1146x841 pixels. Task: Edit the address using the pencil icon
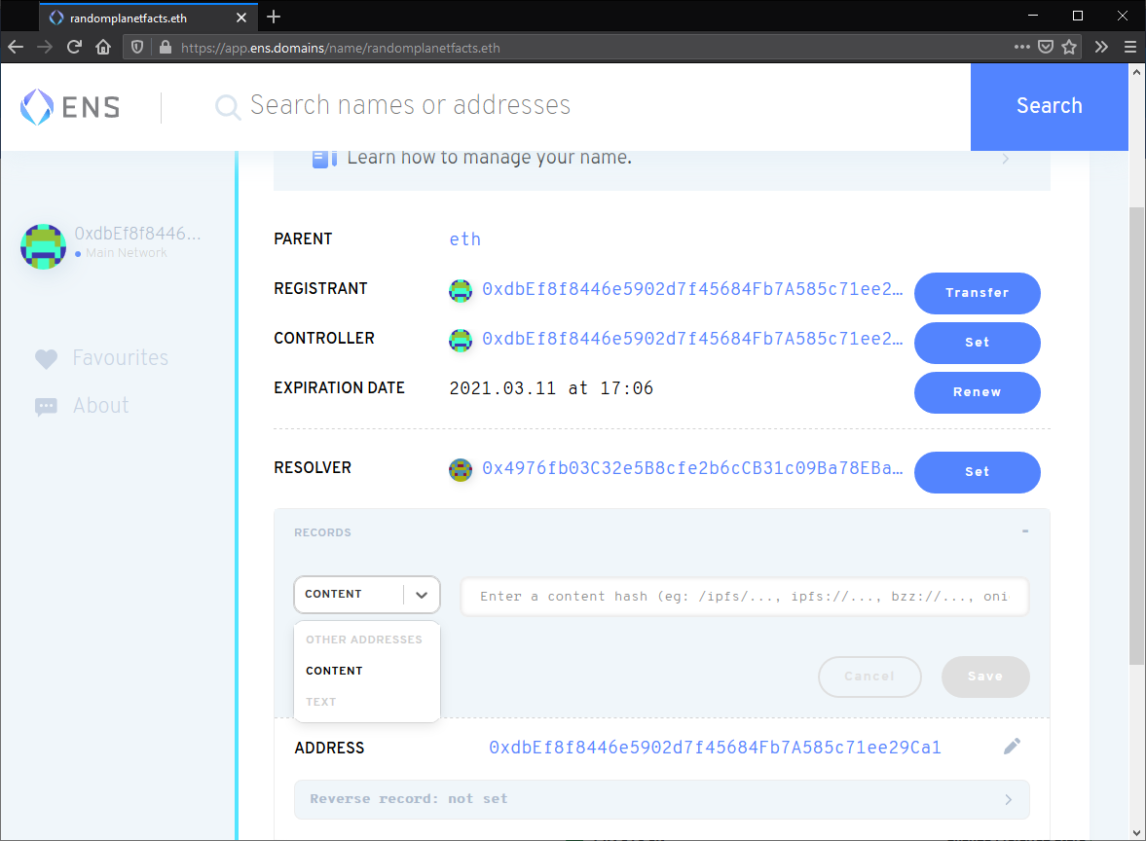(x=1012, y=746)
